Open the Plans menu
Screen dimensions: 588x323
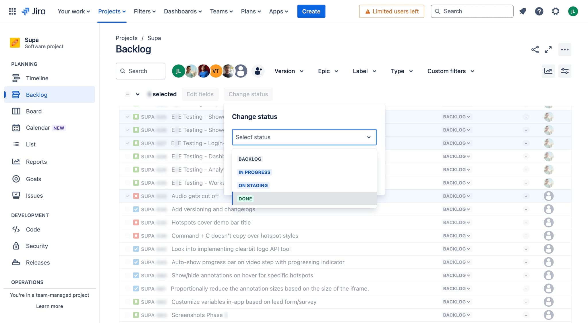coord(251,11)
